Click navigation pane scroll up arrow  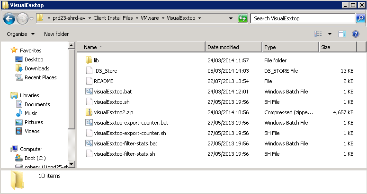tap(72, 45)
